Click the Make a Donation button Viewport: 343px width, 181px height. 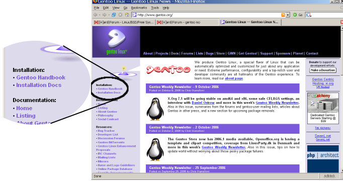click(x=323, y=70)
